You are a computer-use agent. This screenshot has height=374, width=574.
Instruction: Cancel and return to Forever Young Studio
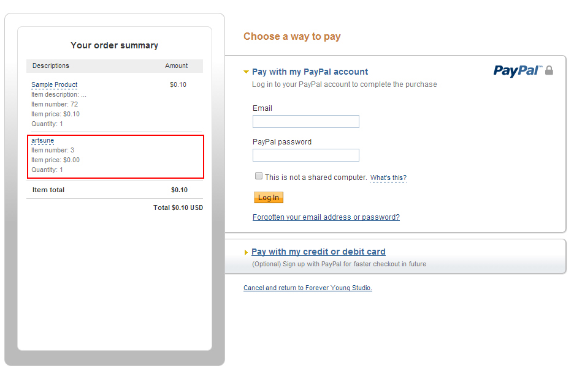coord(307,288)
